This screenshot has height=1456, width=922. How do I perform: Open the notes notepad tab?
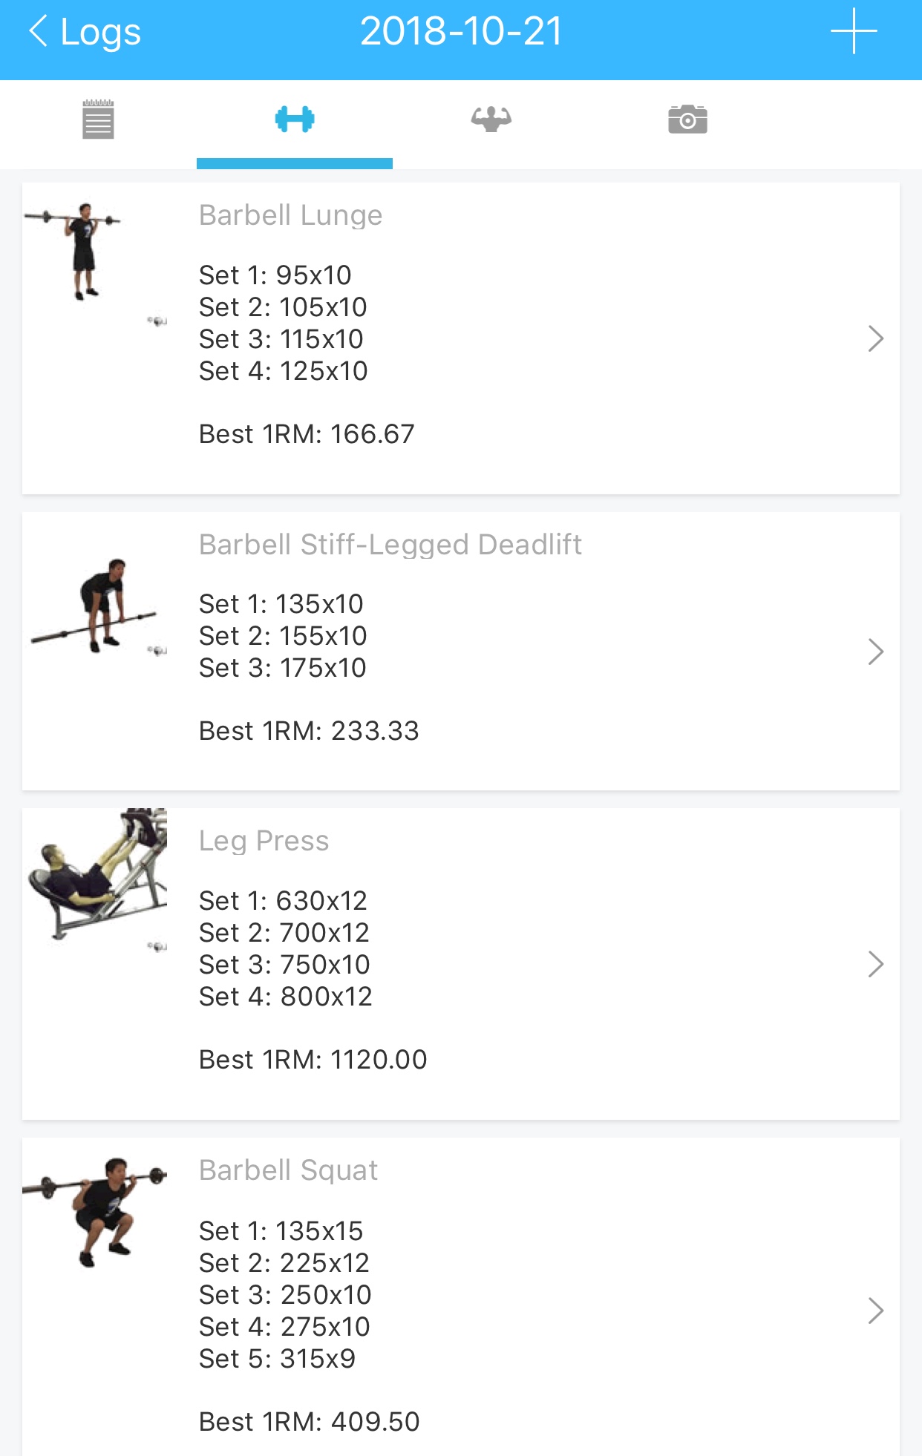(x=98, y=119)
